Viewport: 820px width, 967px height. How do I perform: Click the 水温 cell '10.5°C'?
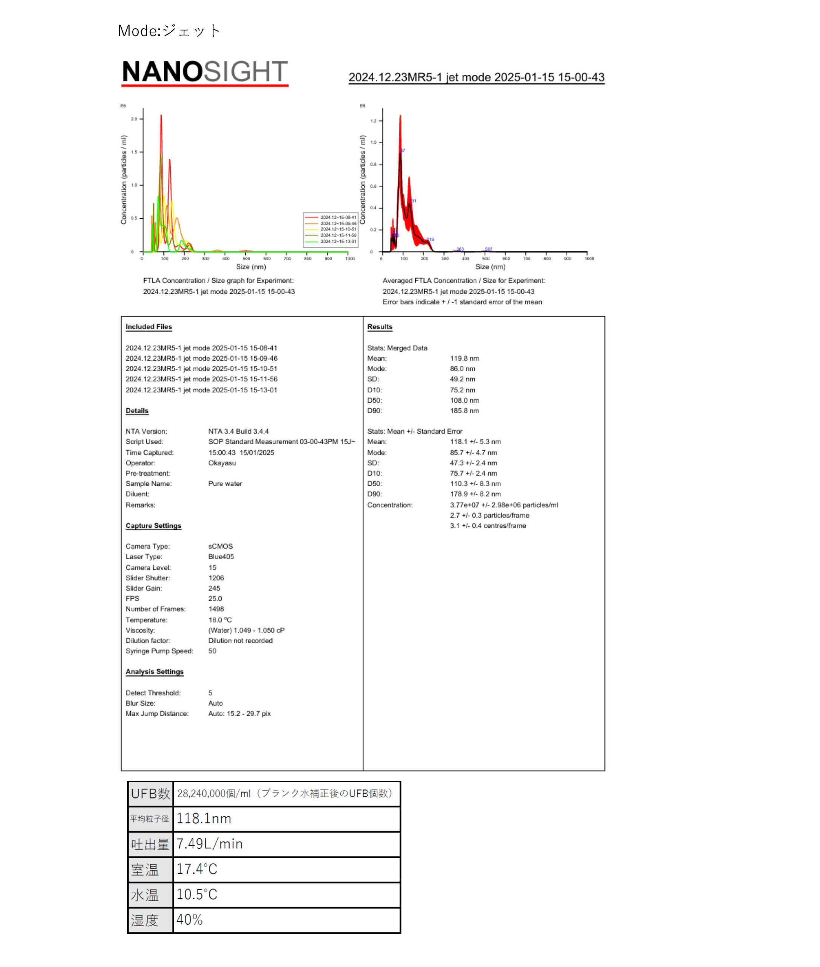[x=286, y=895]
